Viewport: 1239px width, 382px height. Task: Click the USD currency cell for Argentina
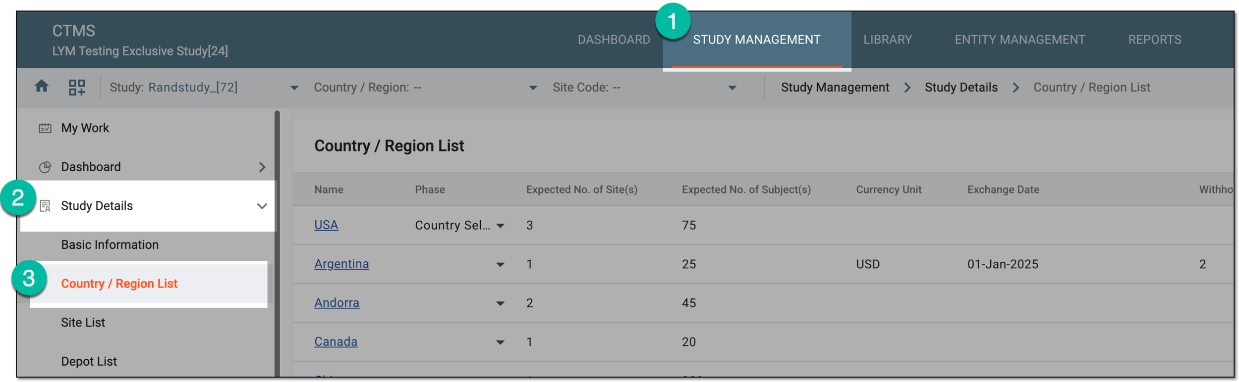pos(868,265)
